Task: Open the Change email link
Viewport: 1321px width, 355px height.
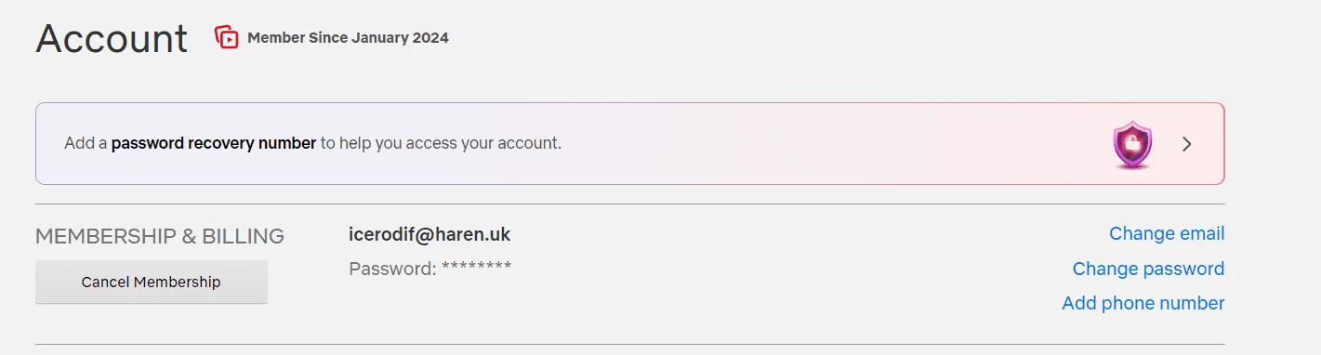Action: [x=1167, y=233]
